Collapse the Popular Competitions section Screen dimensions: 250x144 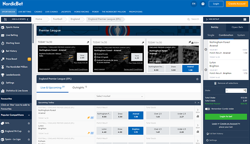coord(29,115)
